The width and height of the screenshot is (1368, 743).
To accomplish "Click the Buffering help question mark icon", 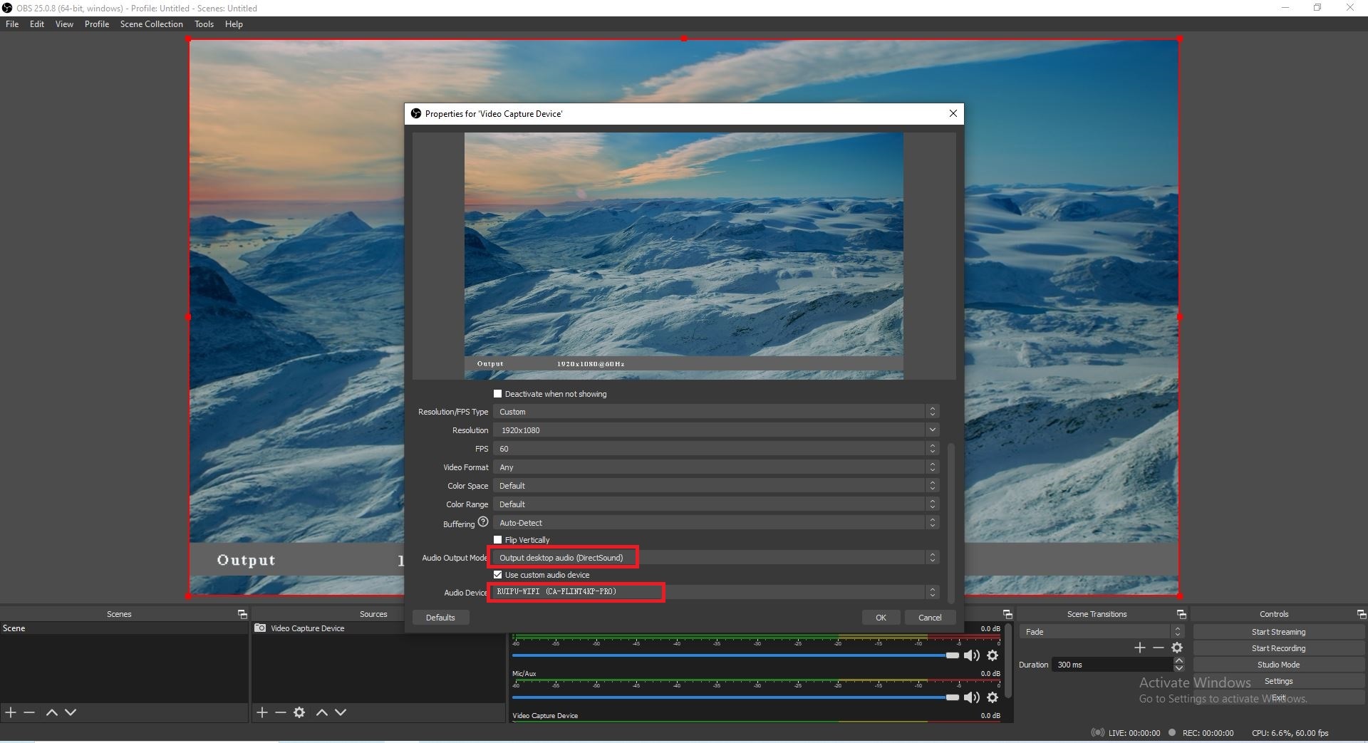I will click(x=483, y=521).
